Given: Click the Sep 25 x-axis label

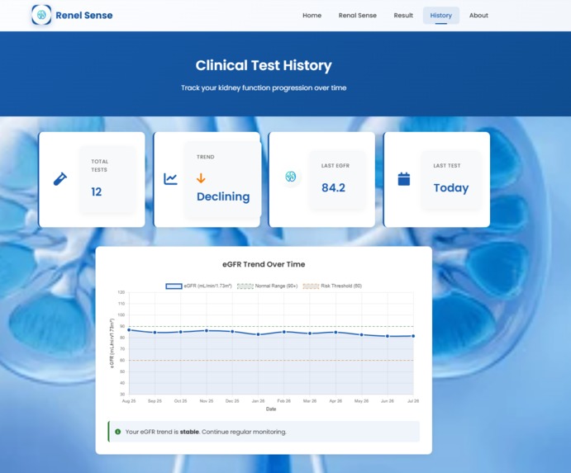Looking at the screenshot, I should (155, 401).
